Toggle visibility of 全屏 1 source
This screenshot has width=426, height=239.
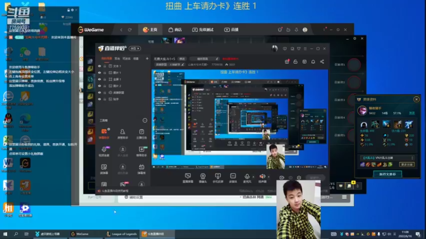(x=100, y=79)
